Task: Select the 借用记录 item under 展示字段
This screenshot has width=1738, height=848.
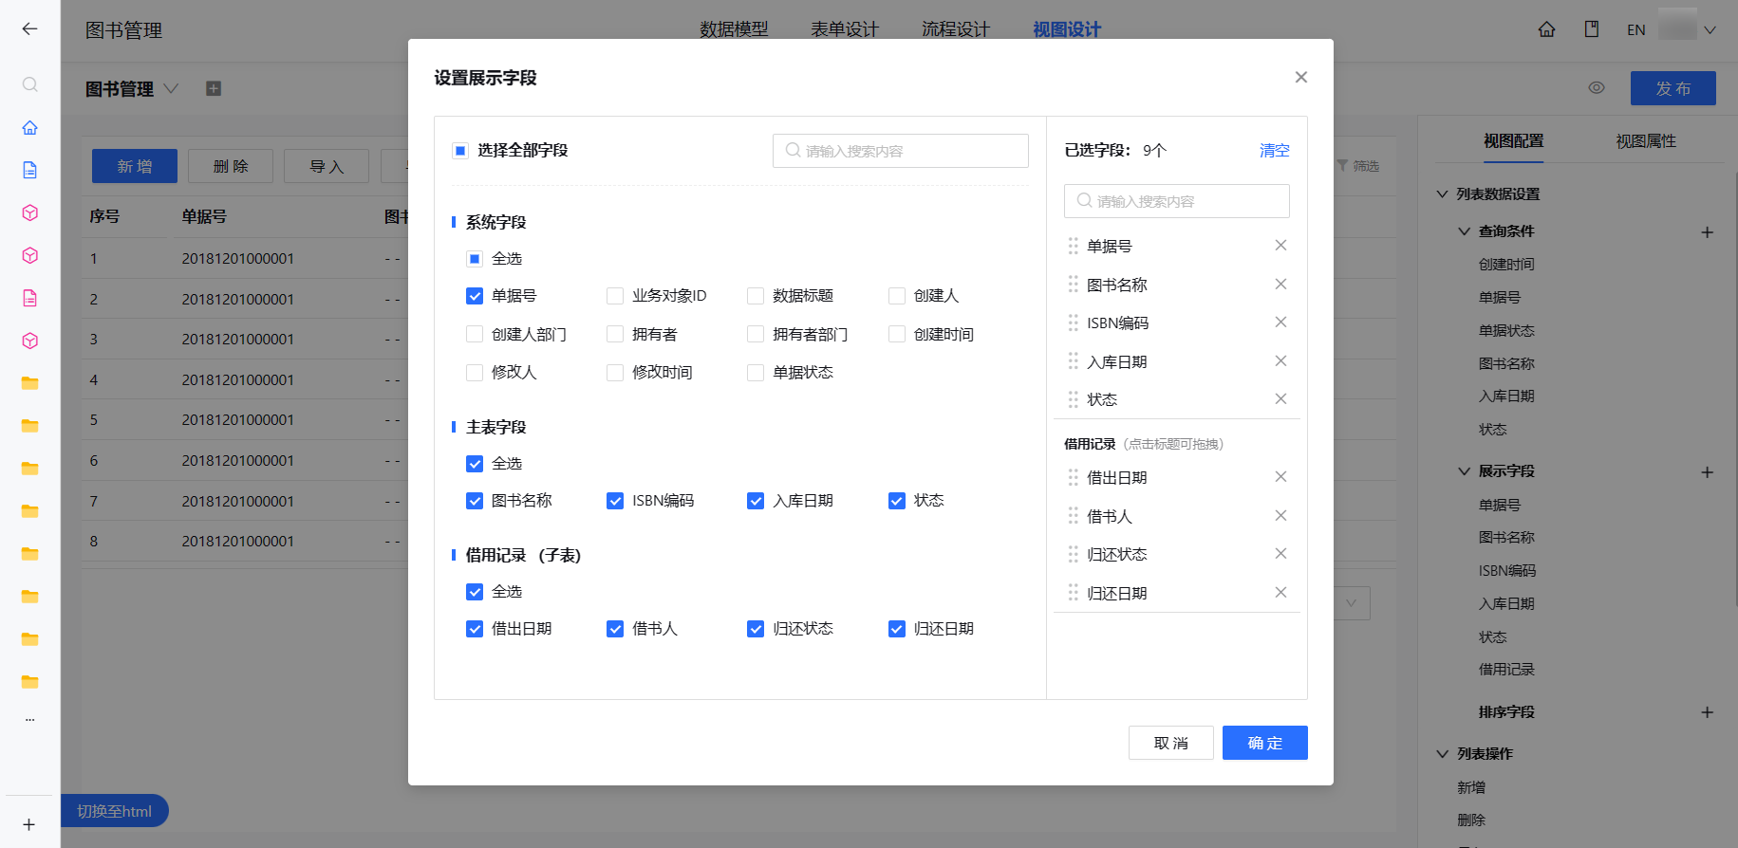Action: [1506, 670]
